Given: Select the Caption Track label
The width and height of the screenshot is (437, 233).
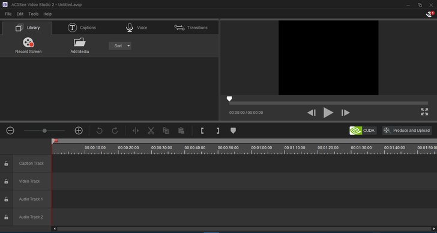Looking at the screenshot, I should (x=31, y=164).
